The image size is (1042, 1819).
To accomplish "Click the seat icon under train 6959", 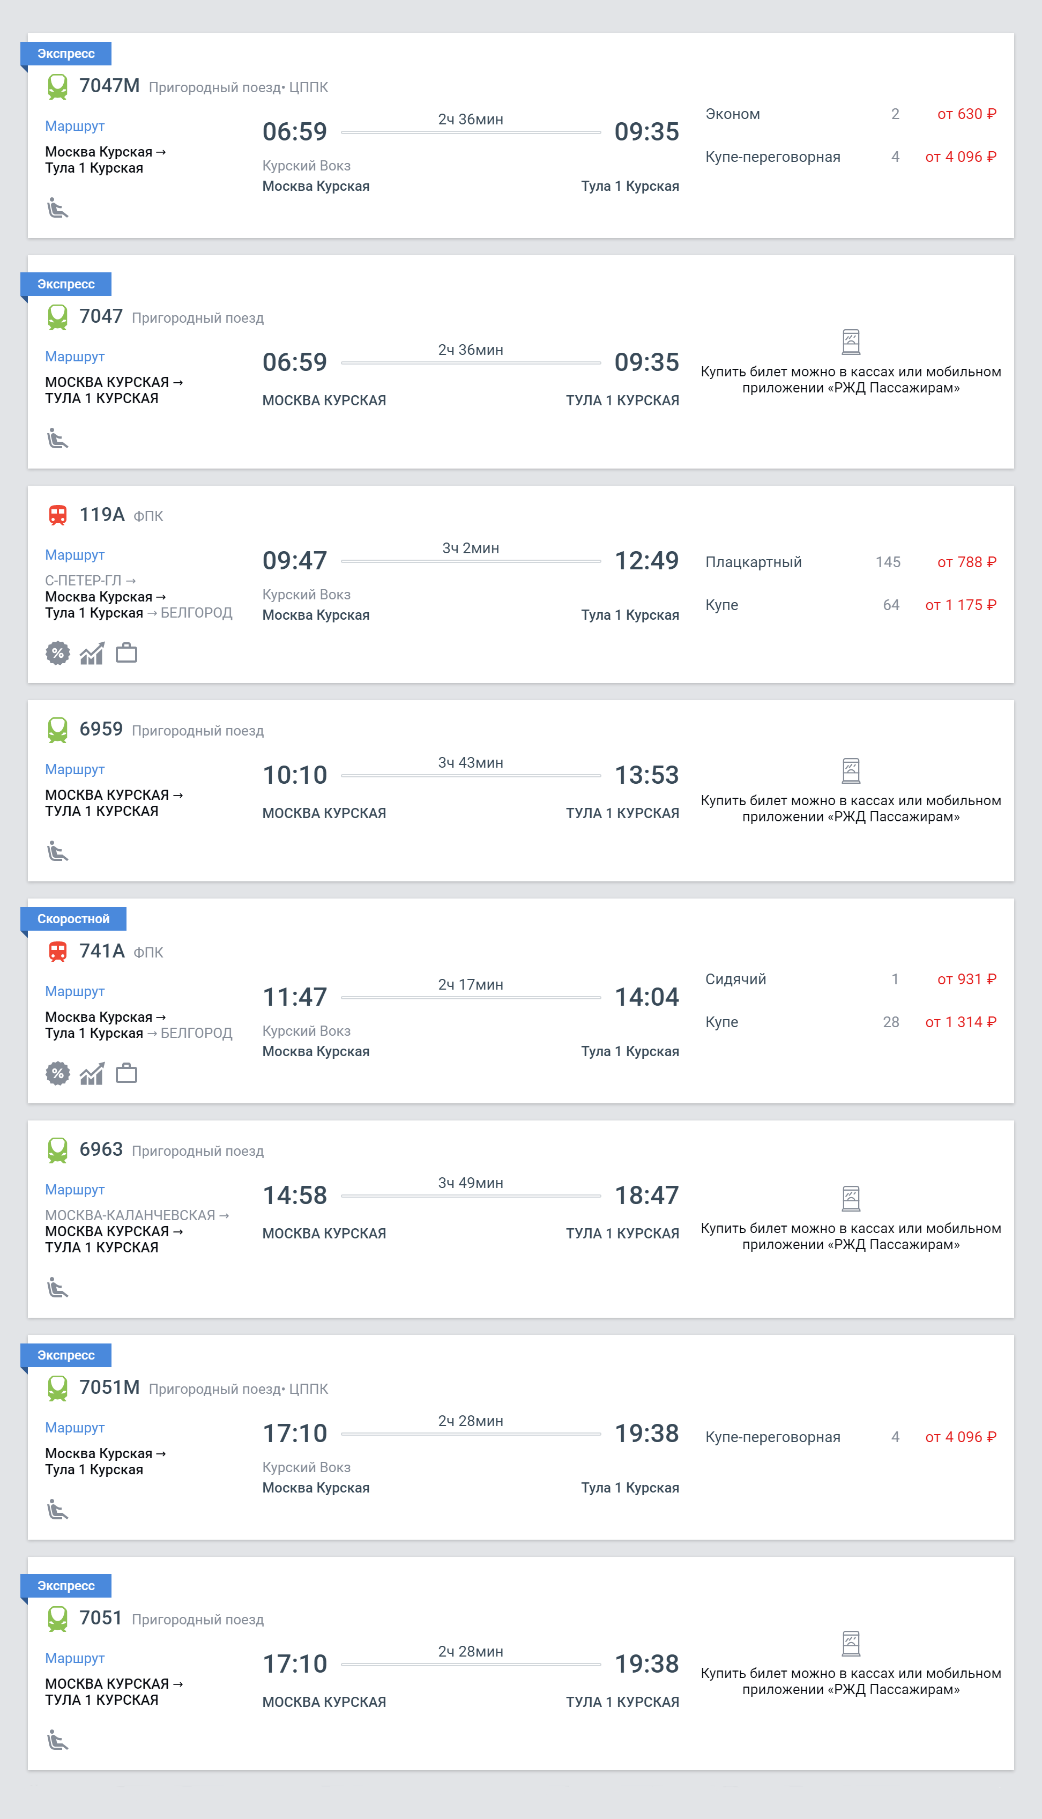I will (x=57, y=851).
